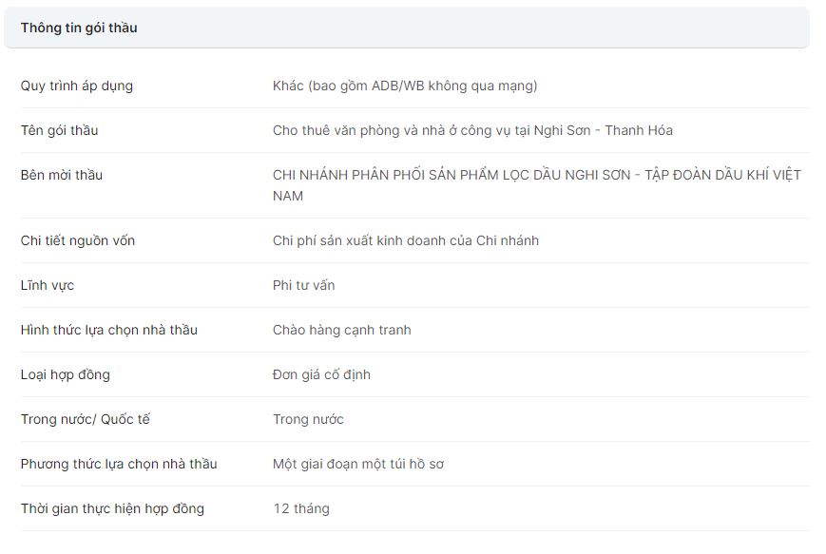This screenshot has width=826, height=554.
Task: Select the "Chi phí sản xuất kinh doanh của Chi nhánh" value
Action: [x=406, y=240]
